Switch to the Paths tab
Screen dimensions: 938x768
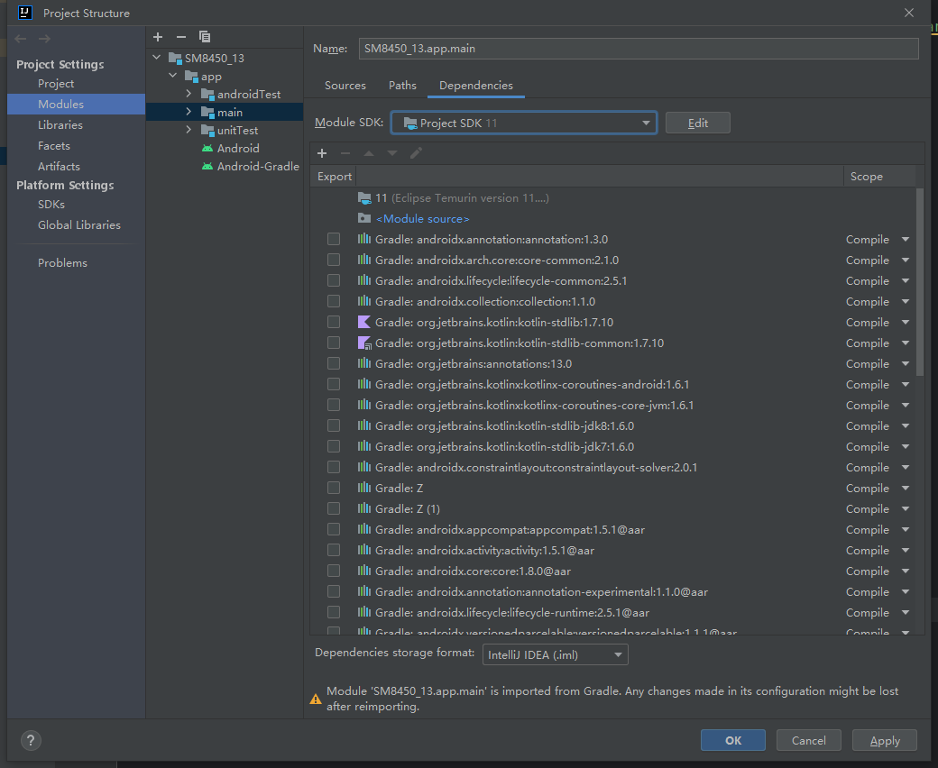pyautogui.click(x=402, y=86)
